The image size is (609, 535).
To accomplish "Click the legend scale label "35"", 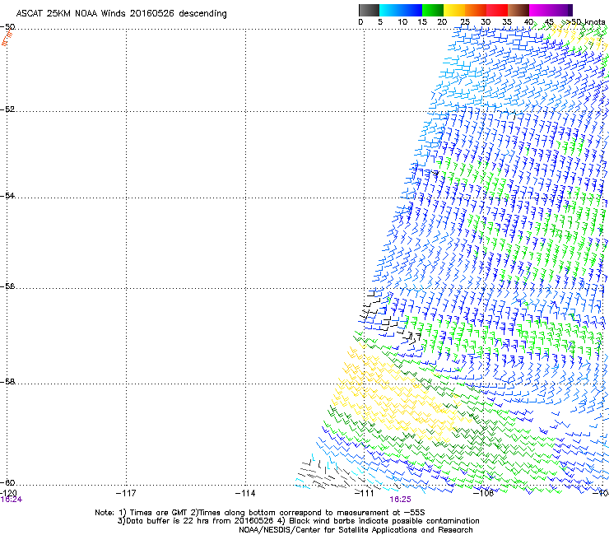I will 507,22.
